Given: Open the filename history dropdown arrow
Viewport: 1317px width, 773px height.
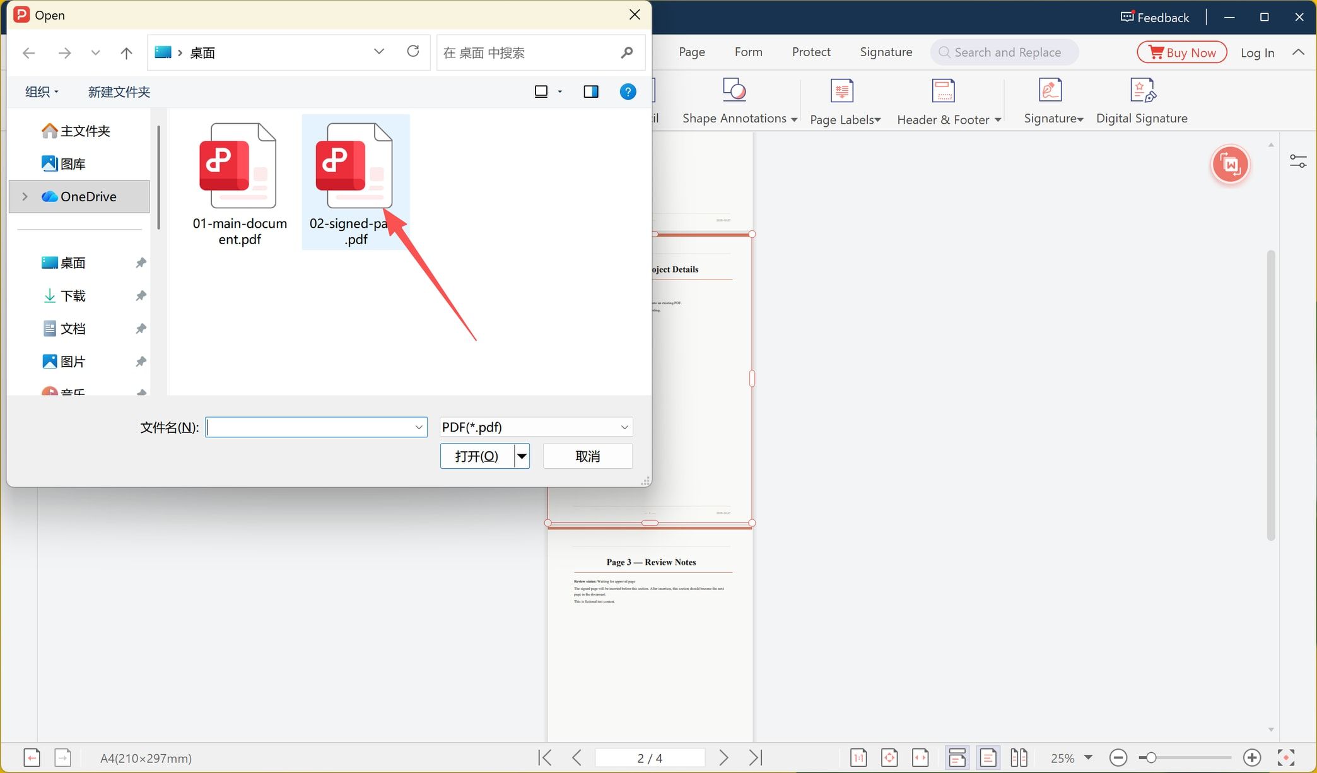Looking at the screenshot, I should click(419, 427).
